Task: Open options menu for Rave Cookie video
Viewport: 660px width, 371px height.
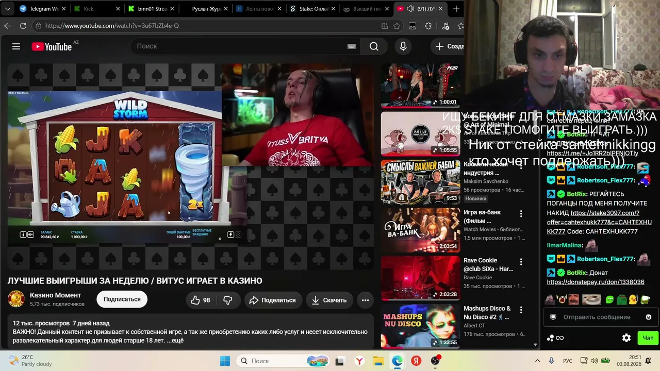Action: point(521,262)
